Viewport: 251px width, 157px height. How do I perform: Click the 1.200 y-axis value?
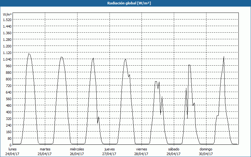[7, 46]
